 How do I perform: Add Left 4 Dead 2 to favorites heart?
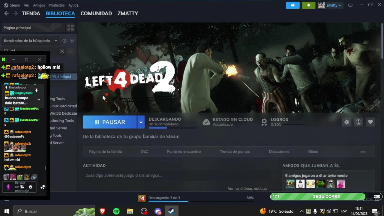370,122
